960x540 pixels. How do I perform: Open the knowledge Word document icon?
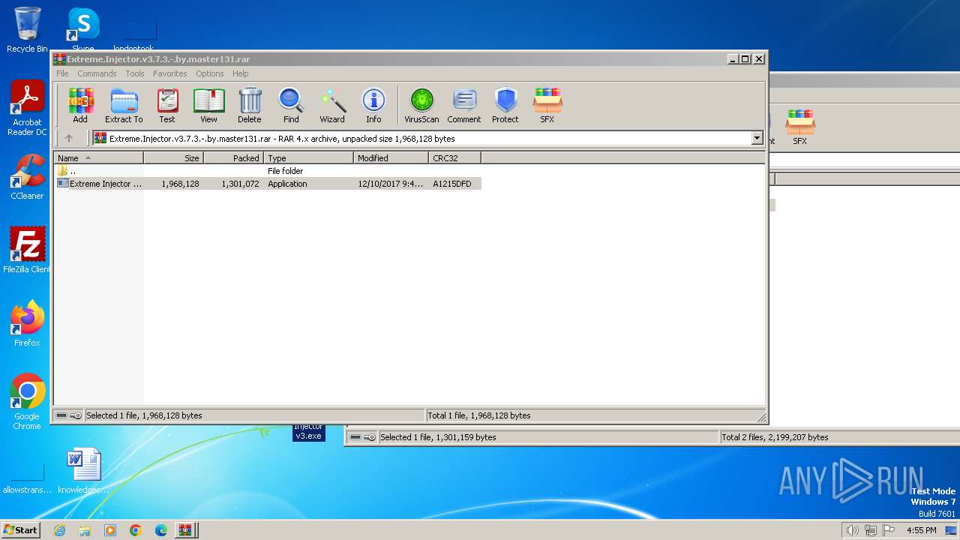pyautogui.click(x=83, y=471)
